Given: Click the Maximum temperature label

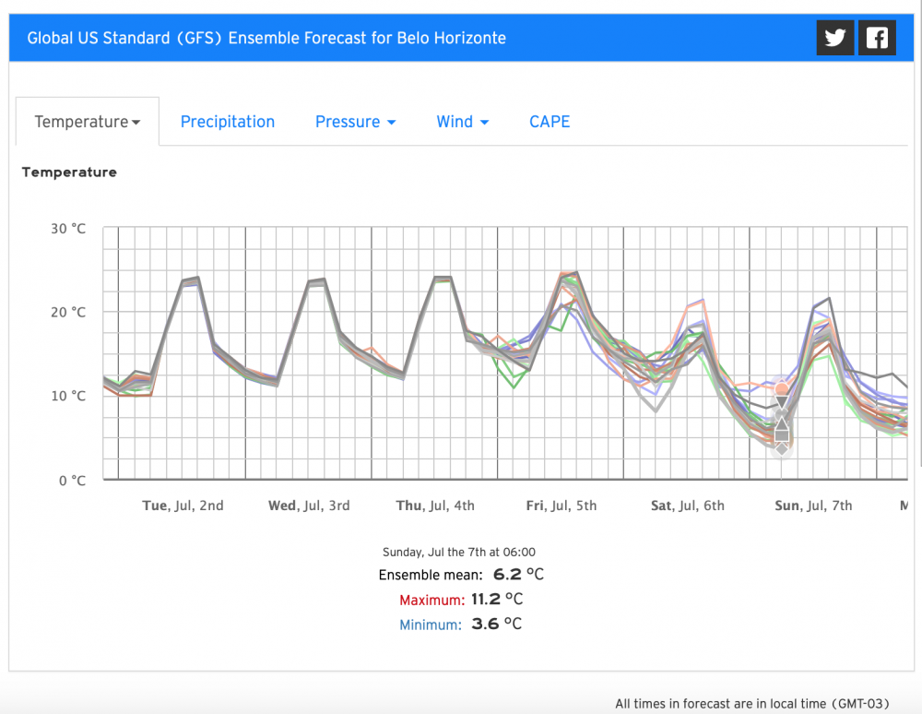Looking at the screenshot, I should tap(429, 600).
